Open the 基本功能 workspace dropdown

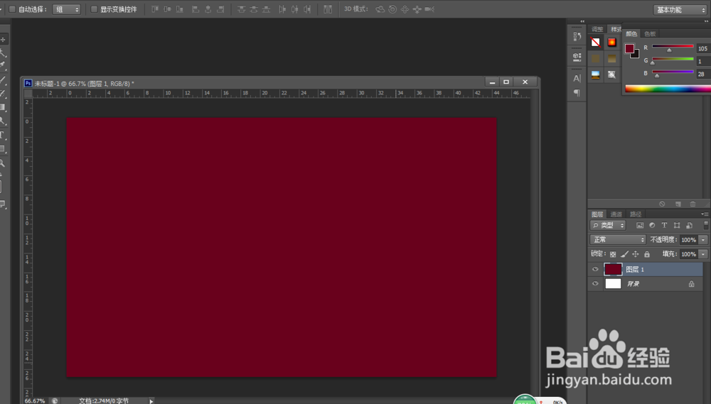point(680,9)
